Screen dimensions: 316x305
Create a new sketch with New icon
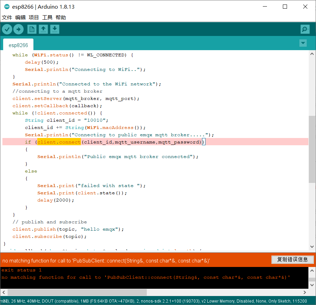(x=32, y=29)
